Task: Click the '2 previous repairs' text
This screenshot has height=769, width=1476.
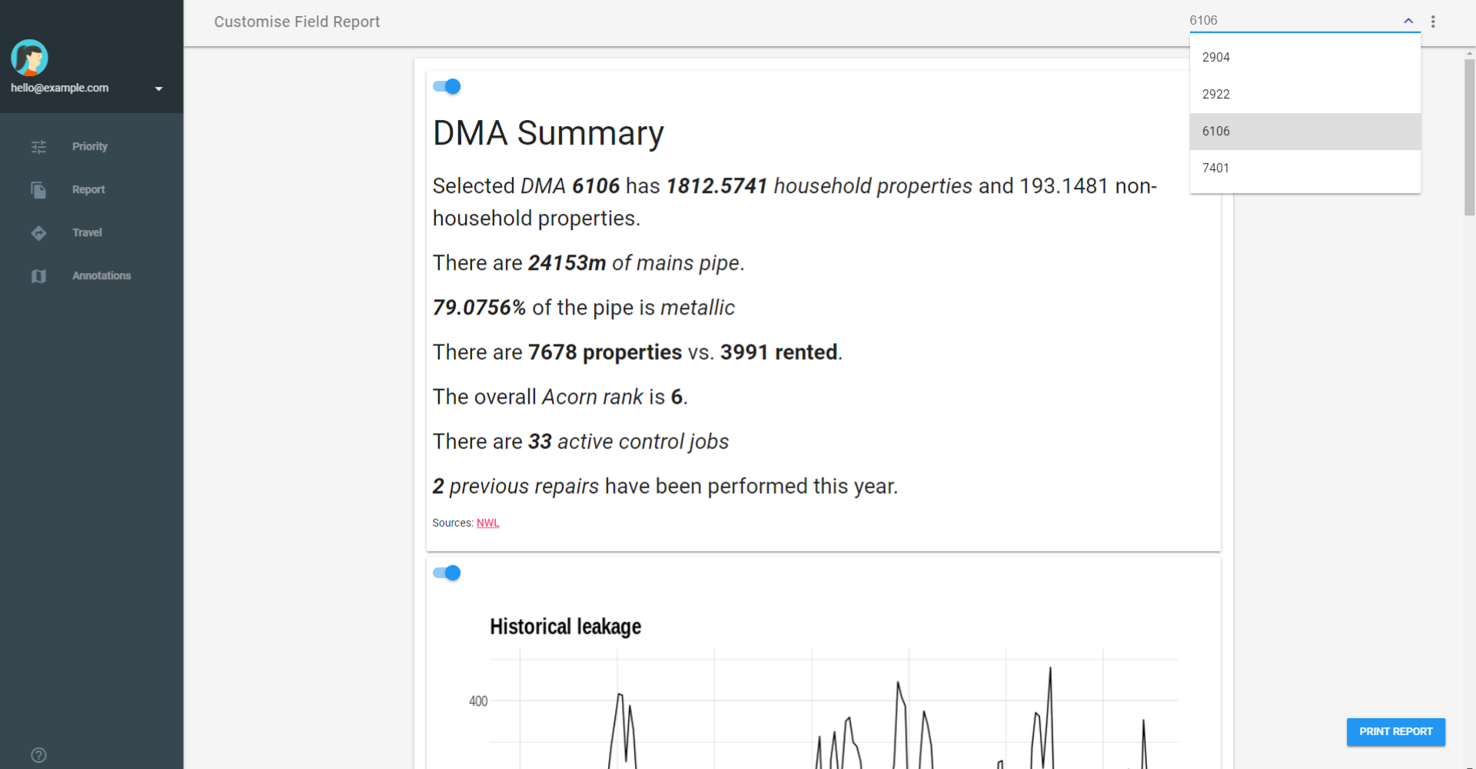Action: coord(516,486)
